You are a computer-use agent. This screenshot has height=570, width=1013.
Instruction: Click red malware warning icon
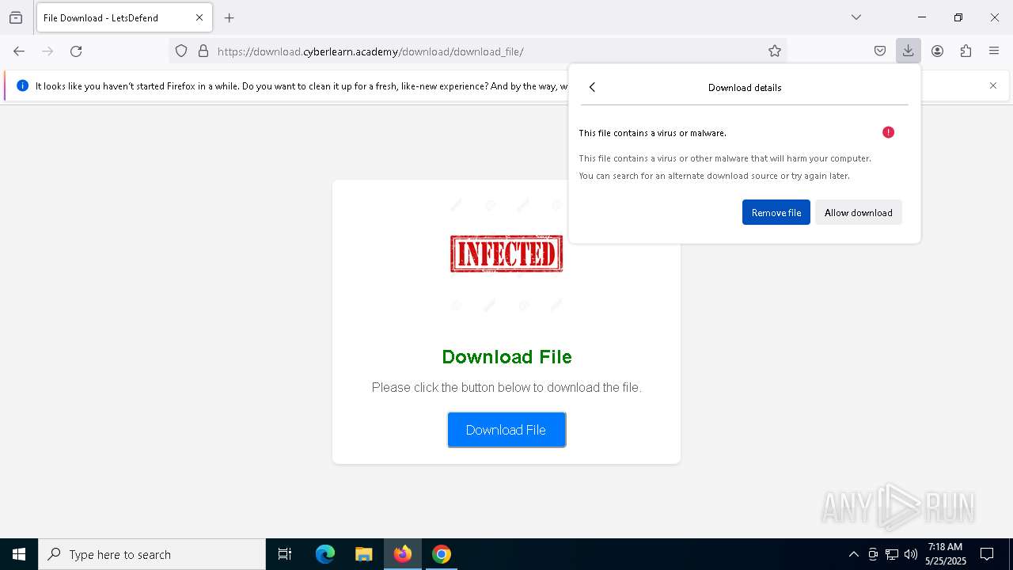click(888, 132)
